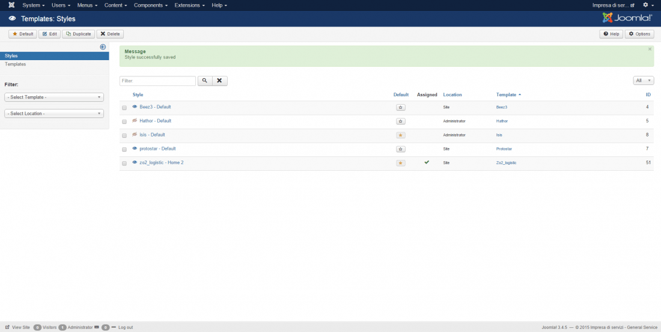Open the System menu
661x332 pixels.
click(x=33, y=5)
